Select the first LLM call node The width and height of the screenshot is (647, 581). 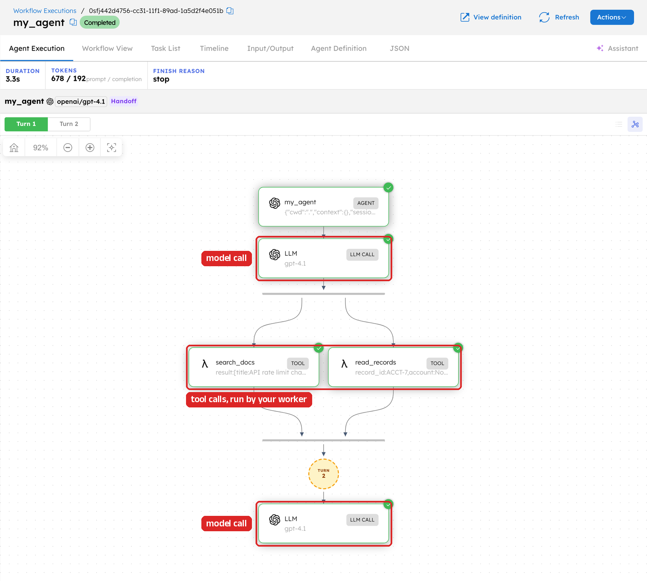323,259
